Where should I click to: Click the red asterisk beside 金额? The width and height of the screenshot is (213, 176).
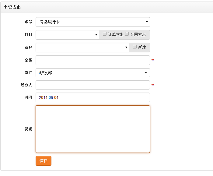coord(152,60)
